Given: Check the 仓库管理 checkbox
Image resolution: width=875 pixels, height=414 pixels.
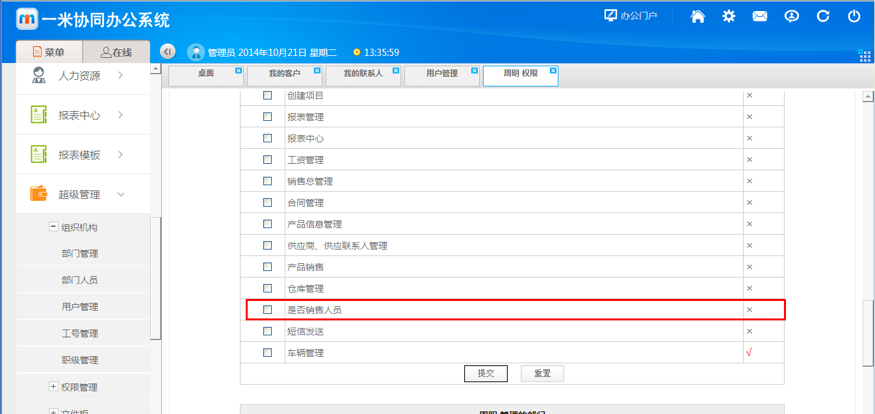Looking at the screenshot, I should tap(267, 289).
